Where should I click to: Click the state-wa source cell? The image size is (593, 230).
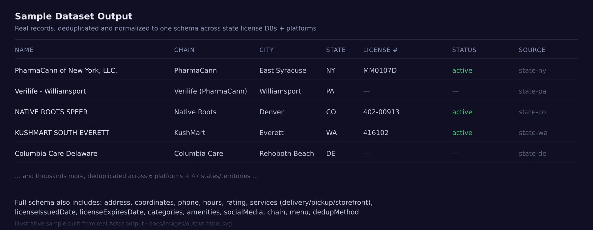[533, 133]
